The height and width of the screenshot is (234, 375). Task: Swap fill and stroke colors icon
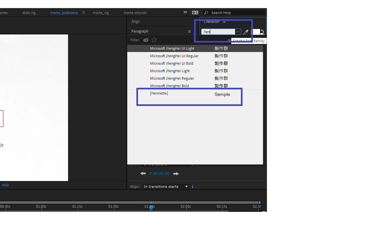coord(262,31)
